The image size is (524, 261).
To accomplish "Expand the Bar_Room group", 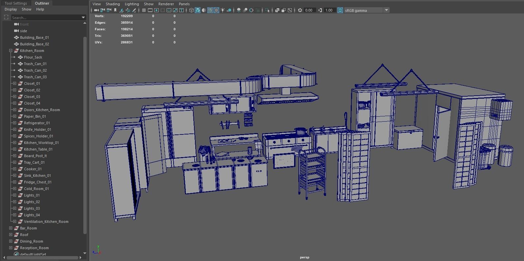I will point(11,228).
